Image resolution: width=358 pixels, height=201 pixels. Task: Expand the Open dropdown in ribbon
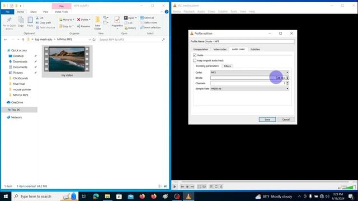coord(136,18)
